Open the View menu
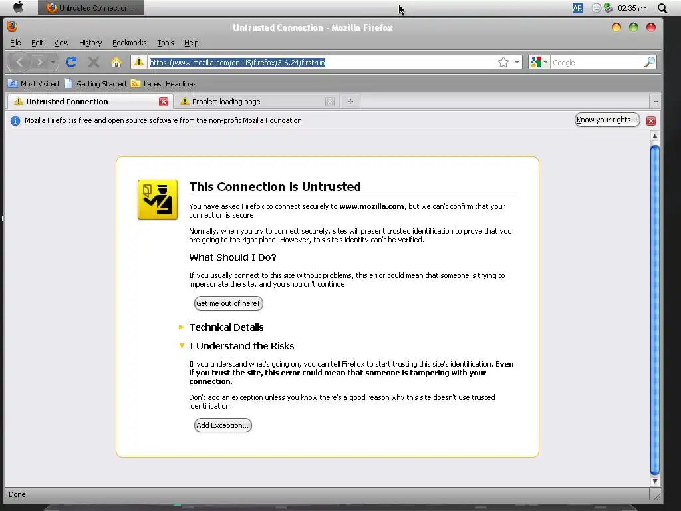The image size is (681, 511). 61,43
